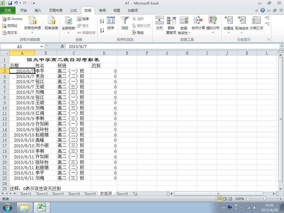
Task: Import data from Access
Action: coord(12,19)
